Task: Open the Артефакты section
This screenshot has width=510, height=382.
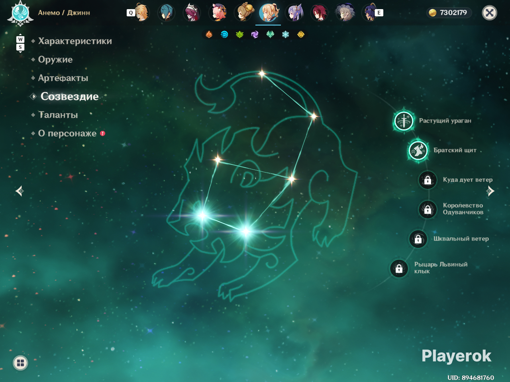Action: (x=63, y=78)
